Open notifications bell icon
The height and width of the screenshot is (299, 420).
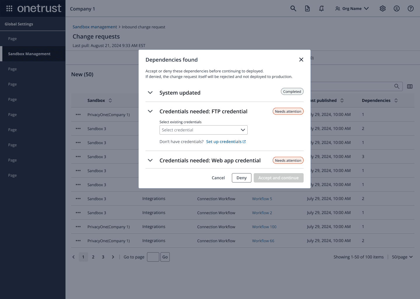tap(321, 8)
